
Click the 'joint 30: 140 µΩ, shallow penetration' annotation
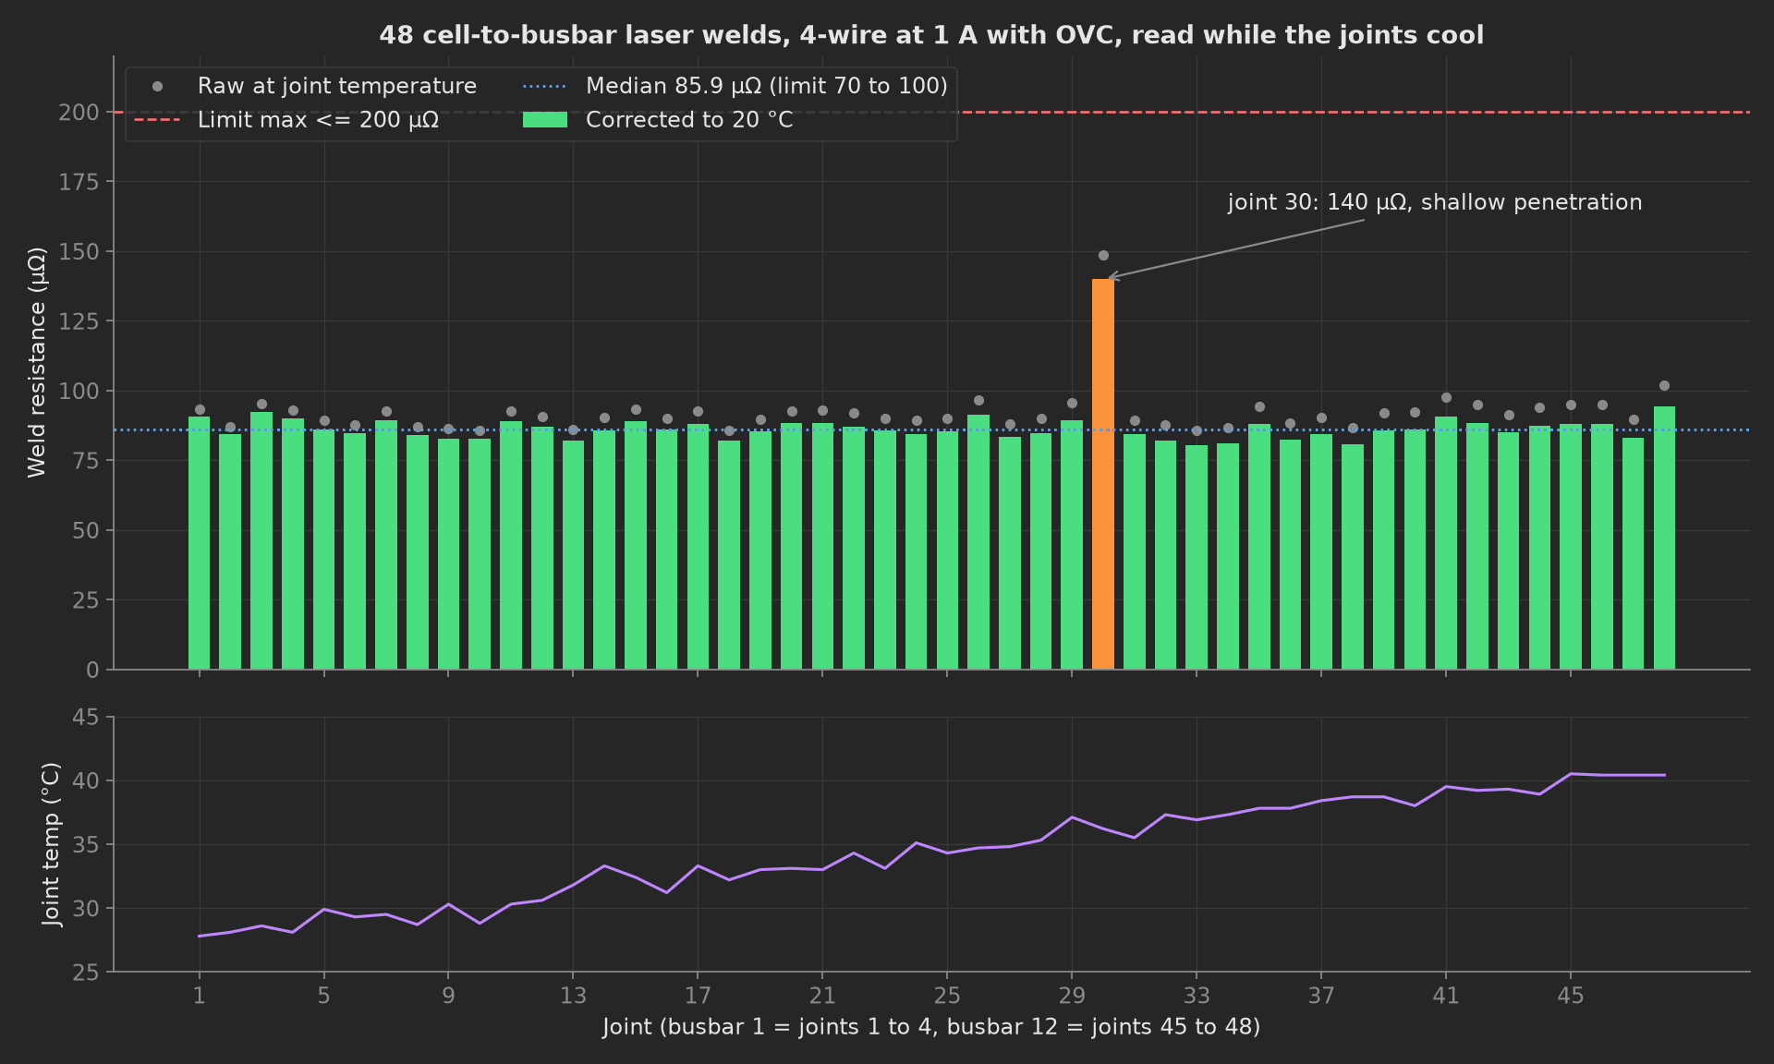[x=1435, y=202]
